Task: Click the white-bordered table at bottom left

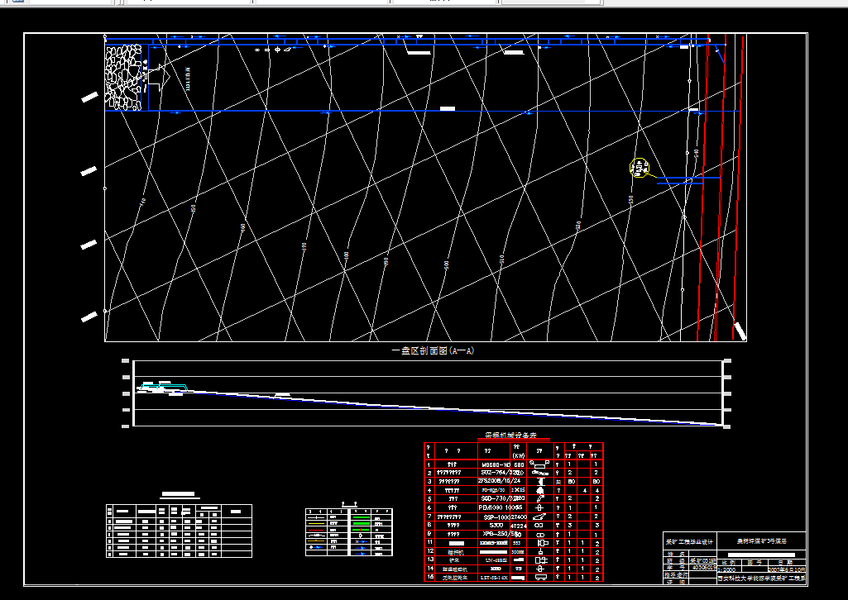Action: pos(179,531)
